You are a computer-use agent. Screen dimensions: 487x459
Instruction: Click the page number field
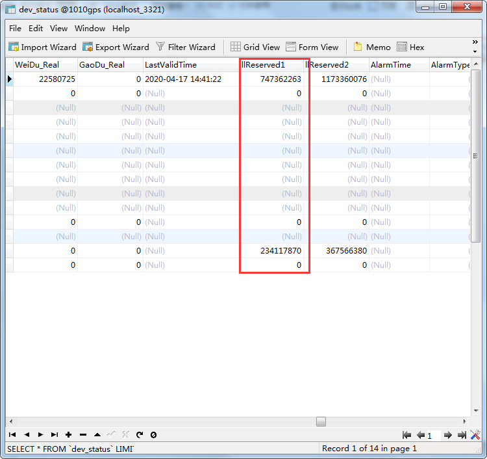434,436
